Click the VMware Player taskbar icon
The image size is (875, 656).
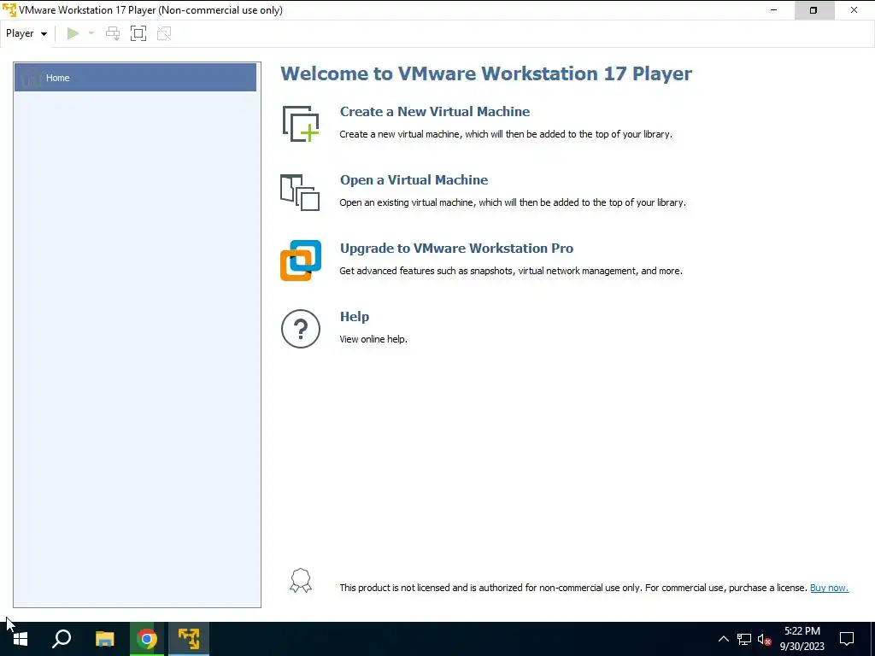pos(189,639)
